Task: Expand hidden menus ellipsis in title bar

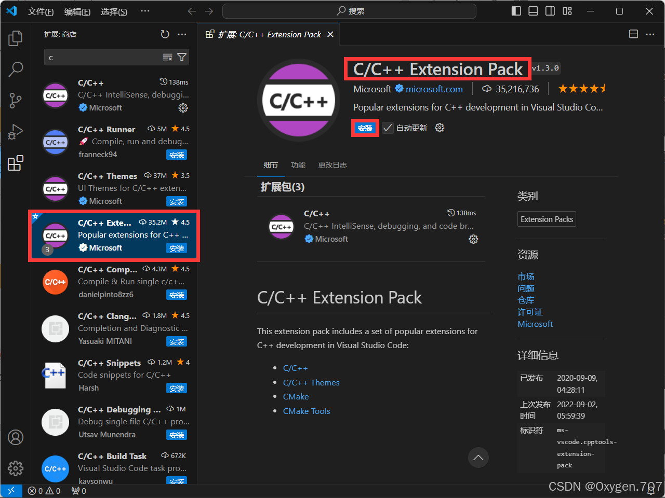Action: click(145, 11)
